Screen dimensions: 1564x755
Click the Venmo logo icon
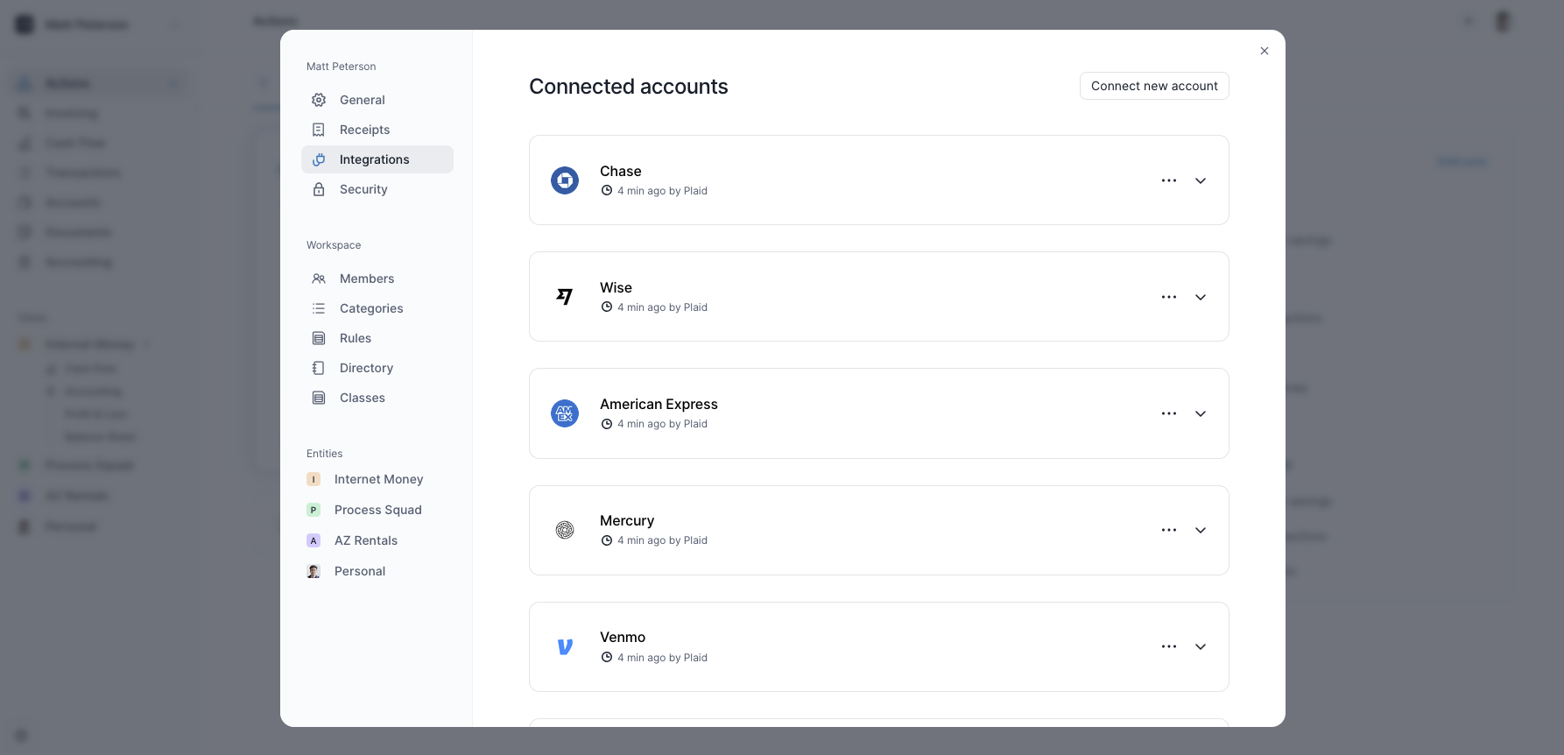point(565,646)
